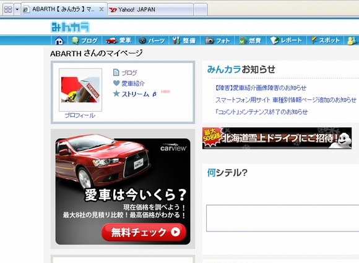Open 【障害】愛車紹介画像障害のお知らせ notice
Image resolution: width=359 pixels, height=263 pixels.
[x=261, y=88]
